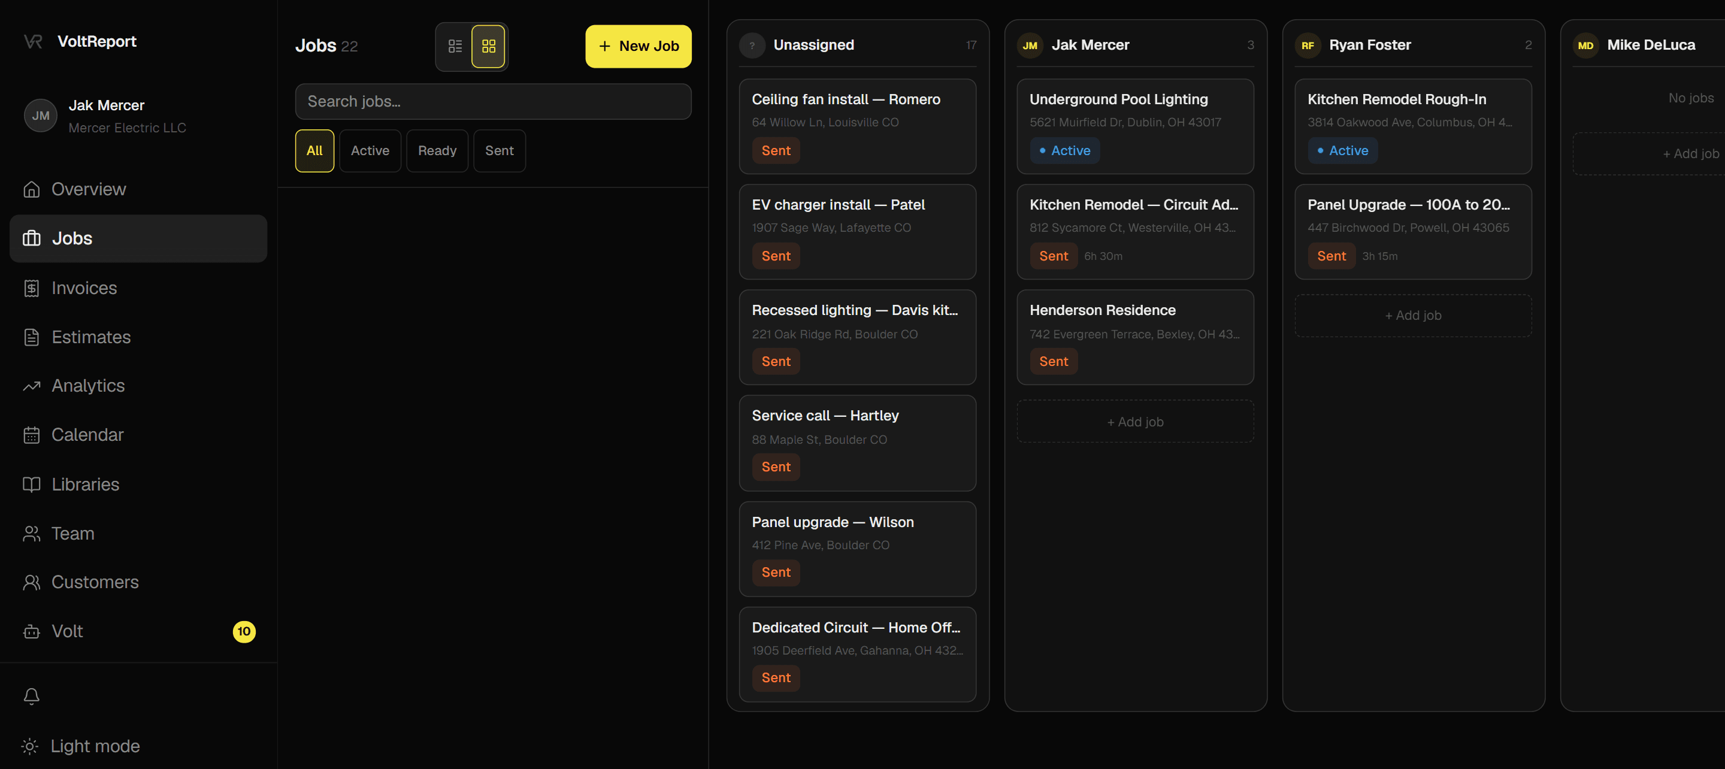This screenshot has height=769, width=1725.
Task: Click the Libraries book icon
Action: click(32, 485)
